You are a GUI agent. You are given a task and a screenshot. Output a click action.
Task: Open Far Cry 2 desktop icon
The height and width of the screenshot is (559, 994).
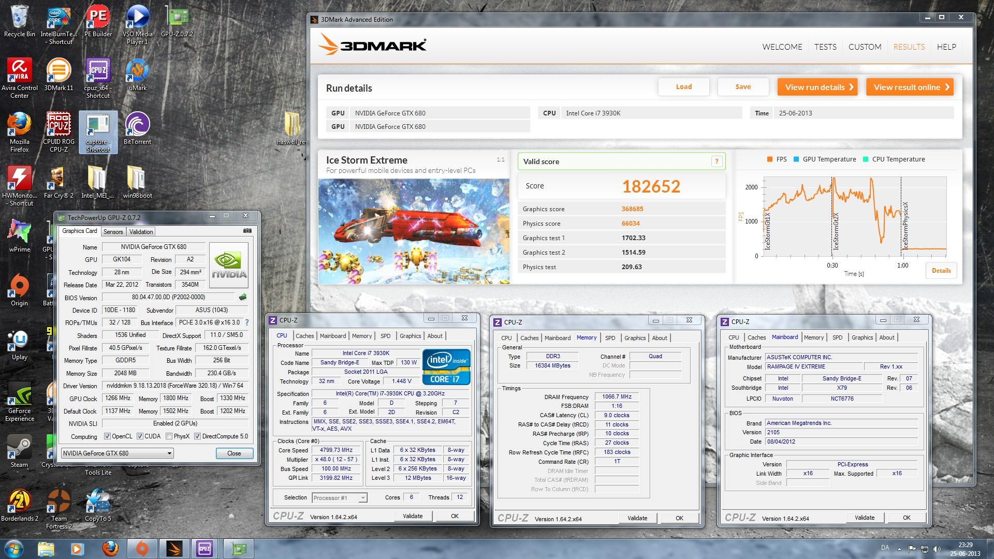point(59,182)
